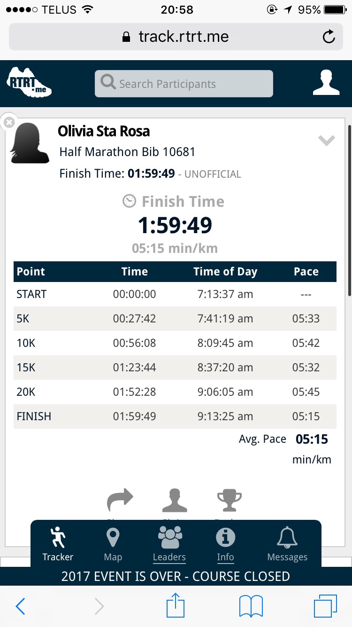Image resolution: width=352 pixels, height=627 pixels.
Task: Show Safari open tabs icon
Action: pyautogui.click(x=325, y=606)
